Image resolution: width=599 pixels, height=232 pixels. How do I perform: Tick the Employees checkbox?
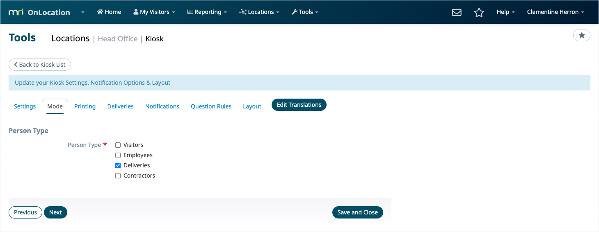[x=118, y=155]
